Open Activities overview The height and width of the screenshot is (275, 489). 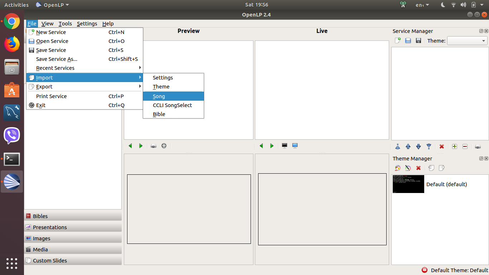click(16, 5)
